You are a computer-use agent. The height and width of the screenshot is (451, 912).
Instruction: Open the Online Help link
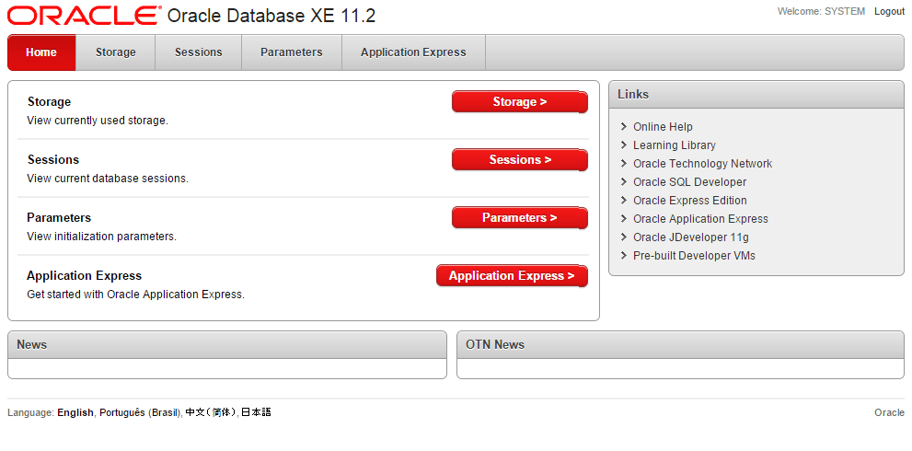[663, 127]
